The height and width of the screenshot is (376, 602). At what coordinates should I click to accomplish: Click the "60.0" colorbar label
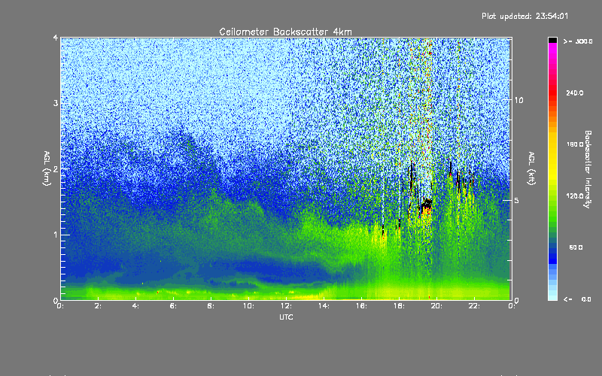(576, 247)
